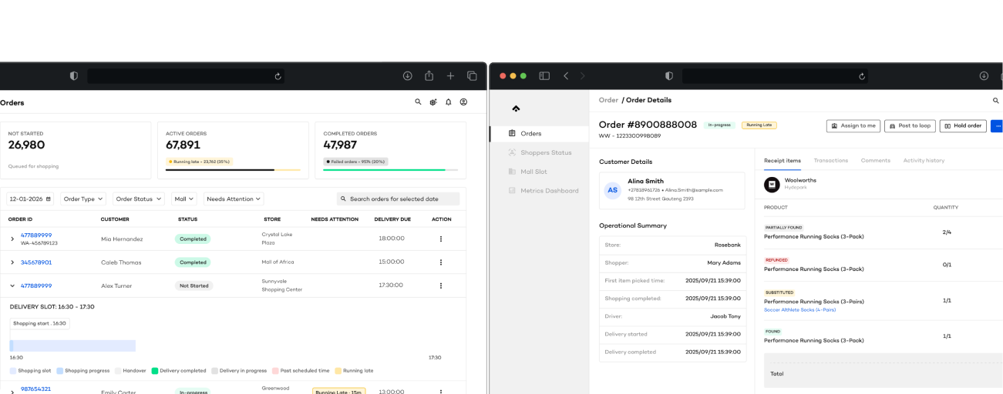The height and width of the screenshot is (394, 1003).
Task: Click search magnifier in Orders header
Action: click(419, 102)
